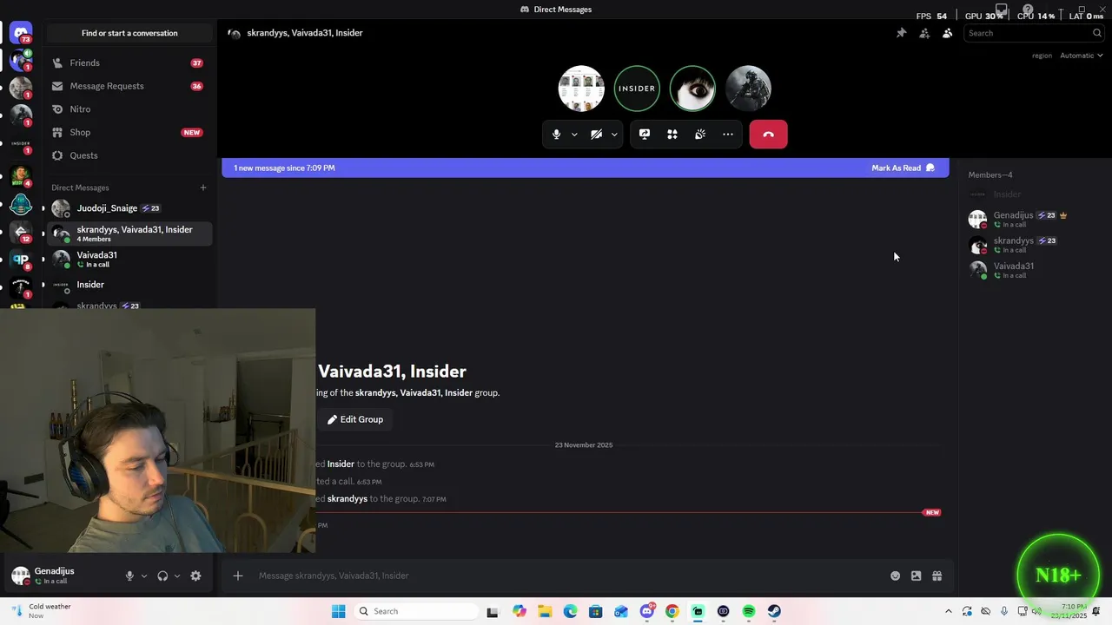The width and height of the screenshot is (1112, 625).
Task: Open Spotify from the taskbar
Action: 749,611
